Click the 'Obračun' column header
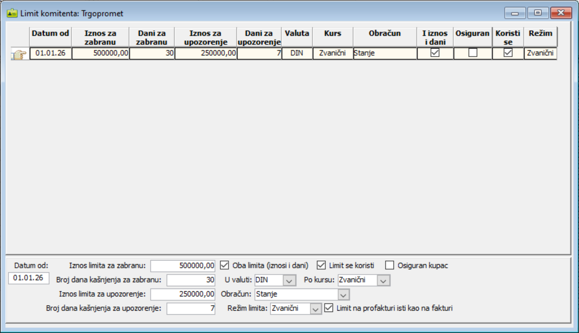579x333 pixels. pyautogui.click(x=385, y=37)
